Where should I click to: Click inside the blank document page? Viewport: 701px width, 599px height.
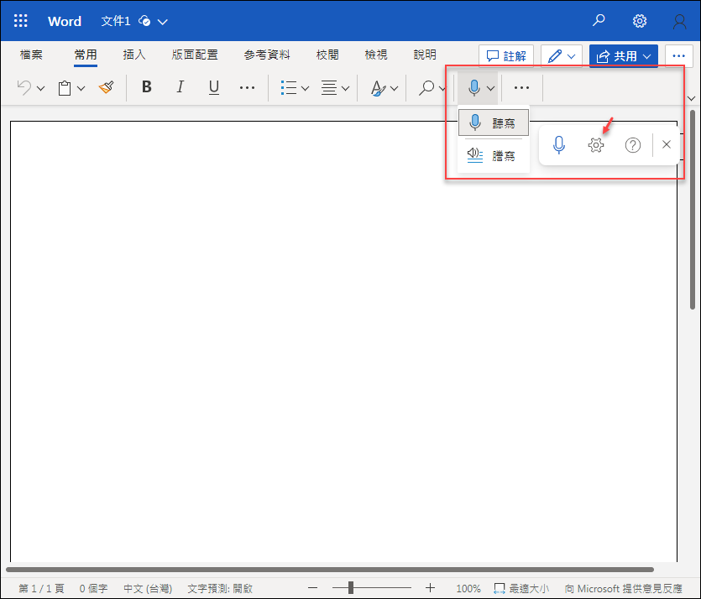click(x=343, y=340)
